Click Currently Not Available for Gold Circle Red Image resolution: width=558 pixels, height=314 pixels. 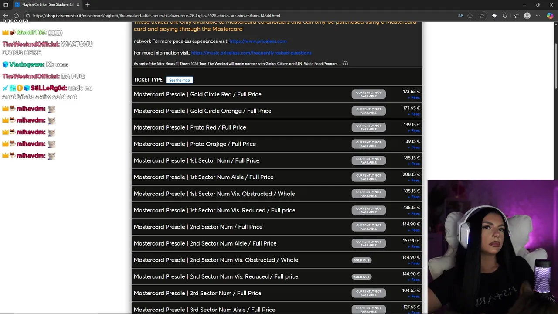[368, 94]
